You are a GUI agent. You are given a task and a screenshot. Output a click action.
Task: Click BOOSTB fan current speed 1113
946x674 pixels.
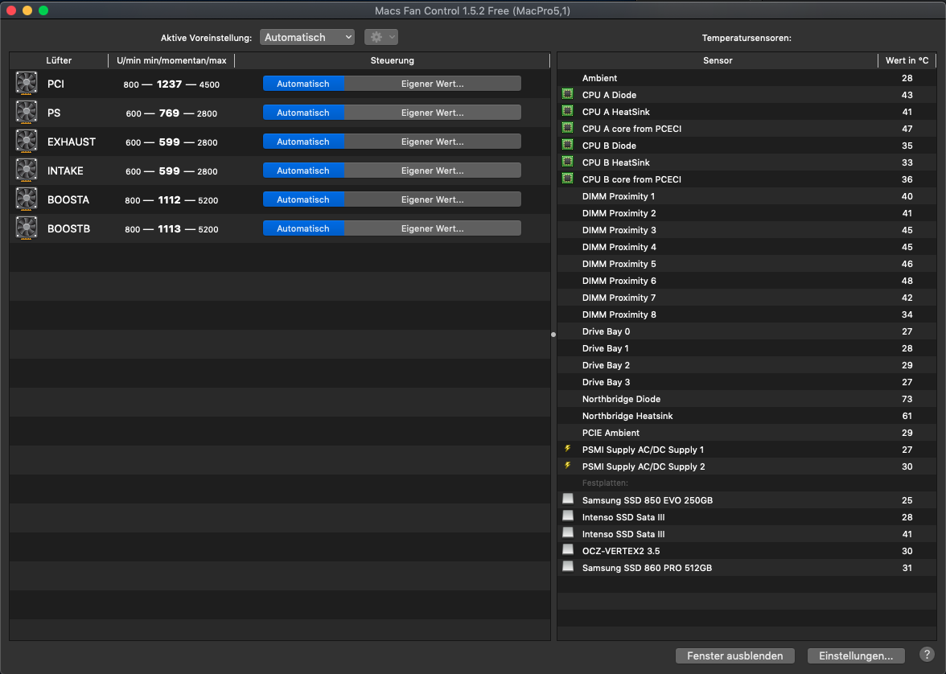170,228
